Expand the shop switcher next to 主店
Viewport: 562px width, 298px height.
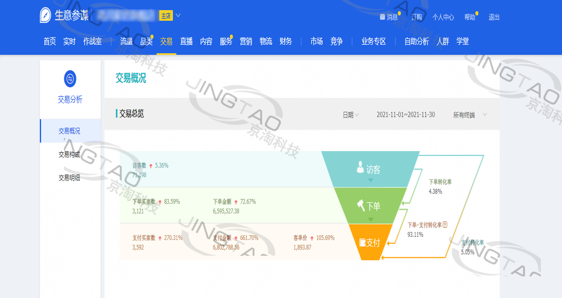pyautogui.click(x=178, y=15)
